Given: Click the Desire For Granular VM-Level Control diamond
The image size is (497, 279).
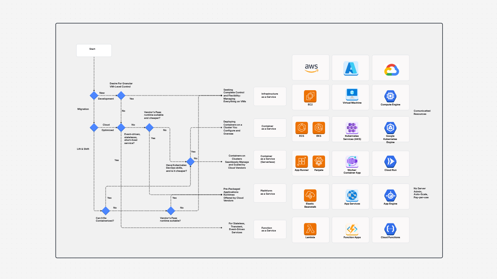Looking at the screenshot, I should (121, 96).
